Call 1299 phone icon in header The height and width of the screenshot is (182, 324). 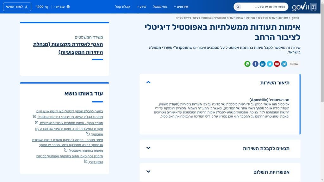(47, 7)
